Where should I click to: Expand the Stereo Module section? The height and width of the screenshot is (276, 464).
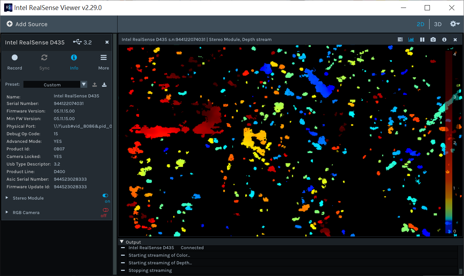(x=7, y=198)
